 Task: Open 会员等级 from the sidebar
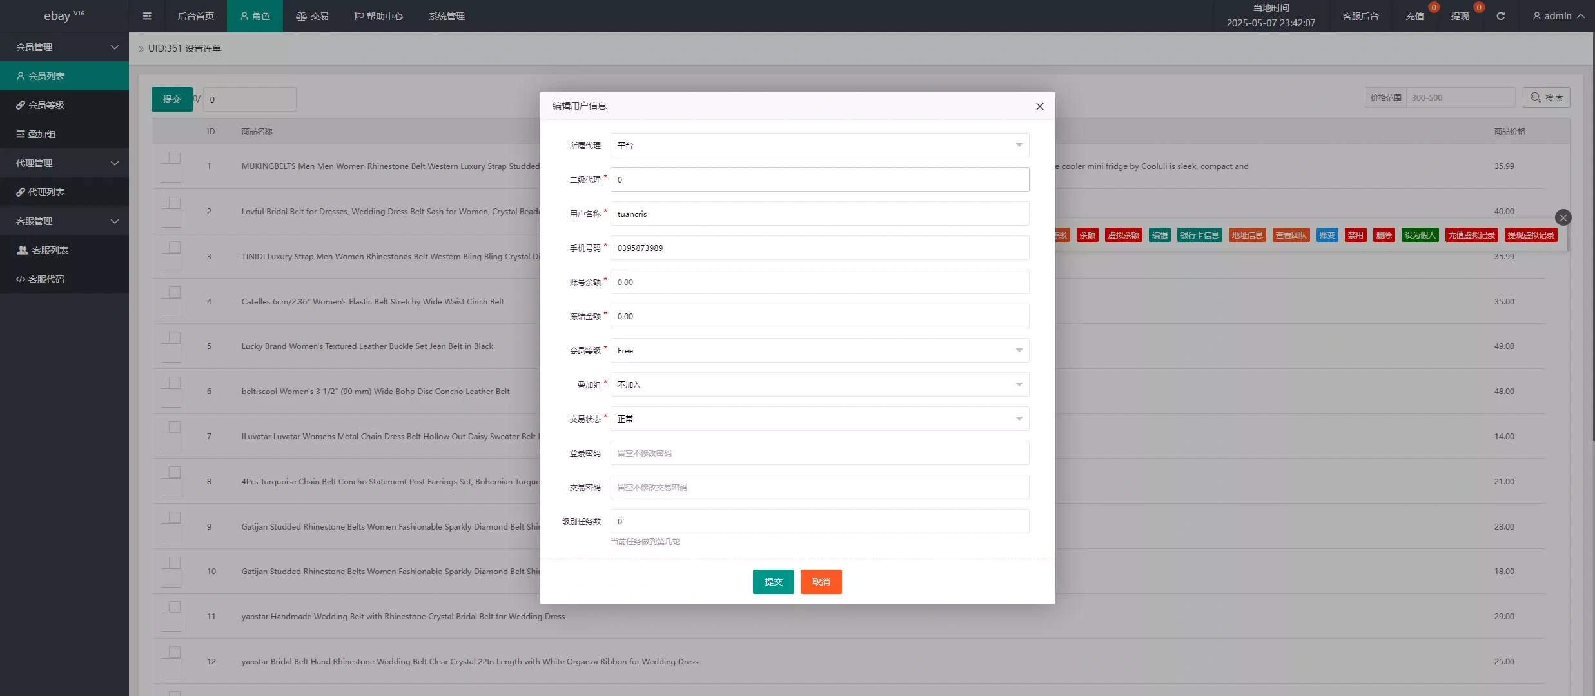tap(46, 105)
